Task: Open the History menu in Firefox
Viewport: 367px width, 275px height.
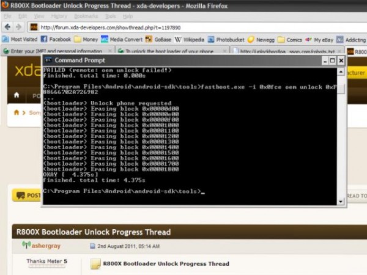Action: point(59,16)
